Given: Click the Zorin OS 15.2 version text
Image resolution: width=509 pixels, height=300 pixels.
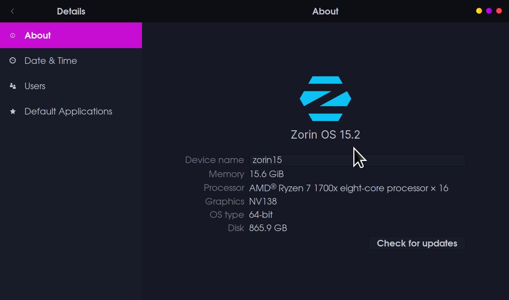Looking at the screenshot, I should [x=325, y=135].
